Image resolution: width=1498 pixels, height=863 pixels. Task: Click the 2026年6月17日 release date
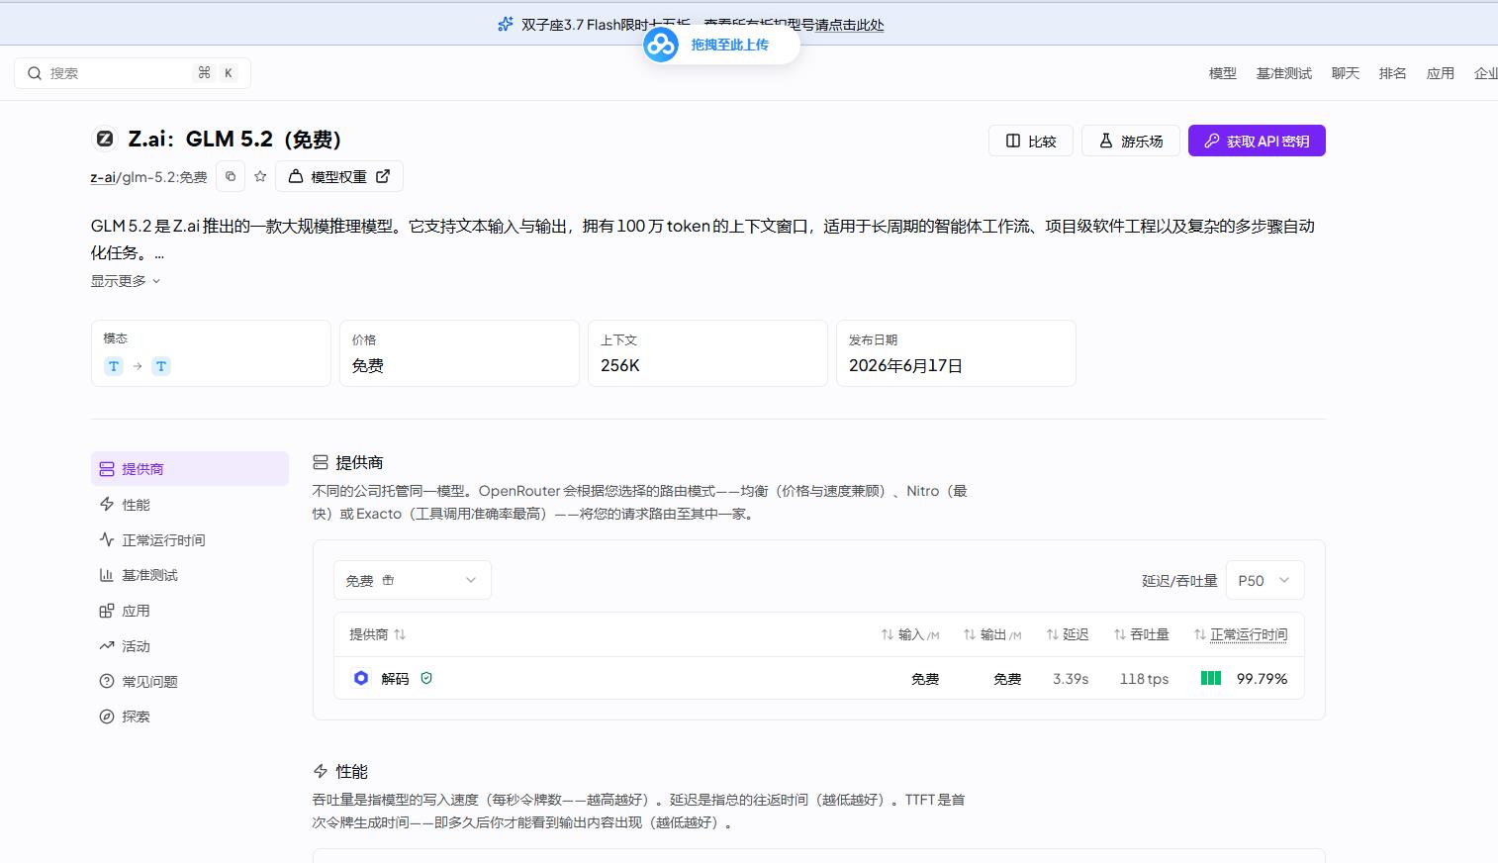pos(905,365)
